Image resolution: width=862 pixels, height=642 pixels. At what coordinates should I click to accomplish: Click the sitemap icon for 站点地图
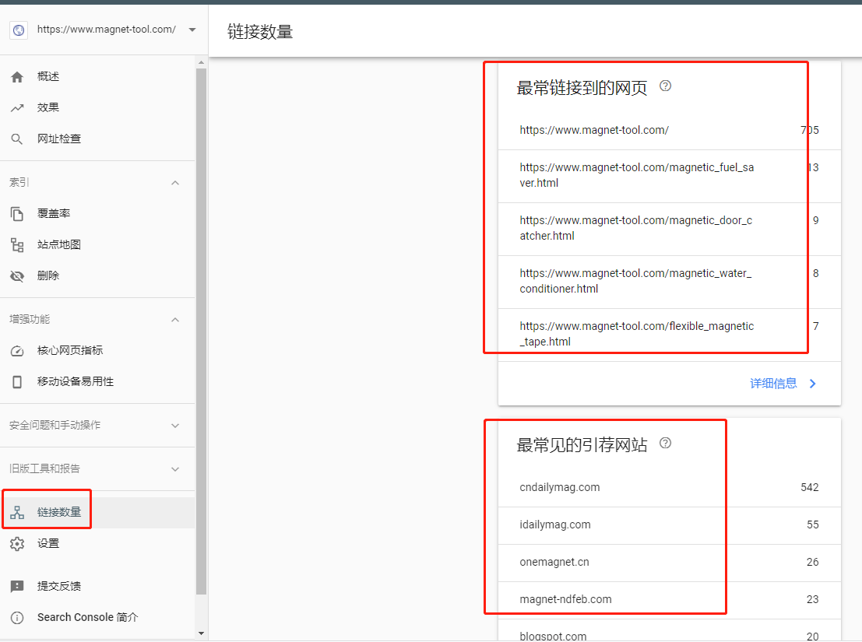coord(17,245)
